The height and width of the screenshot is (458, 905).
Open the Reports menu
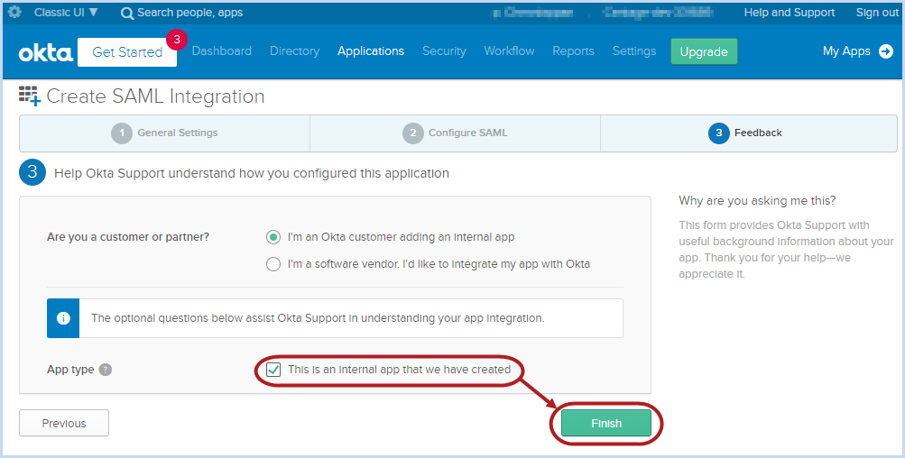(x=573, y=50)
